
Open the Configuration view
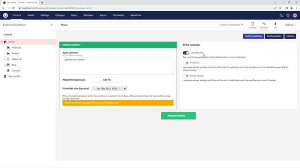click(x=274, y=36)
